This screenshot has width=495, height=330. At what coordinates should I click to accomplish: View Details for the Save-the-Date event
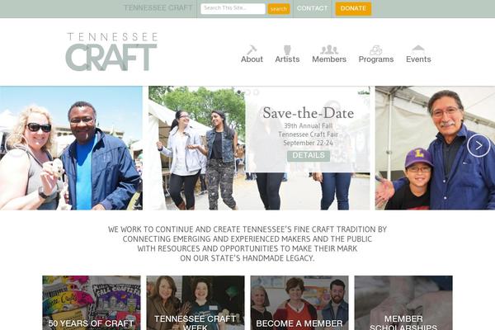(309, 155)
